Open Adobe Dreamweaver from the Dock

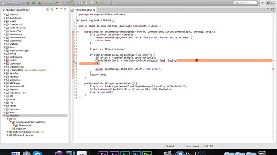click(x=147, y=153)
